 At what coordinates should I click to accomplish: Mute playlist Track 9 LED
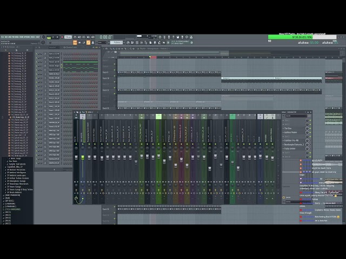pos(115,76)
